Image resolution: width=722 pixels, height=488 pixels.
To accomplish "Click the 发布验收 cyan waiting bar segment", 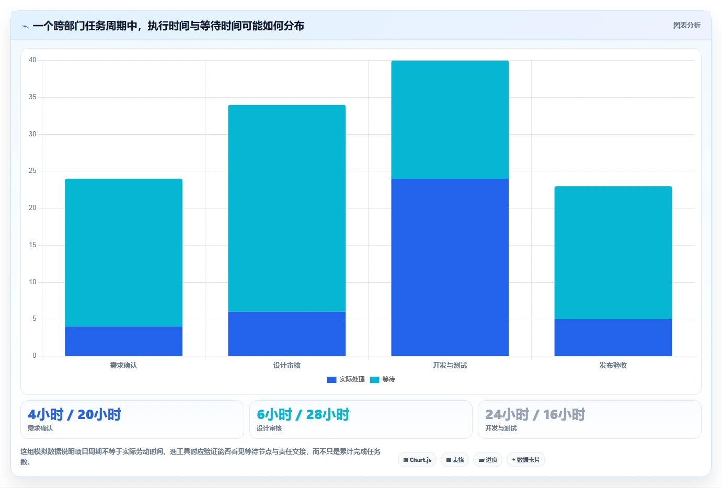I will (x=613, y=252).
